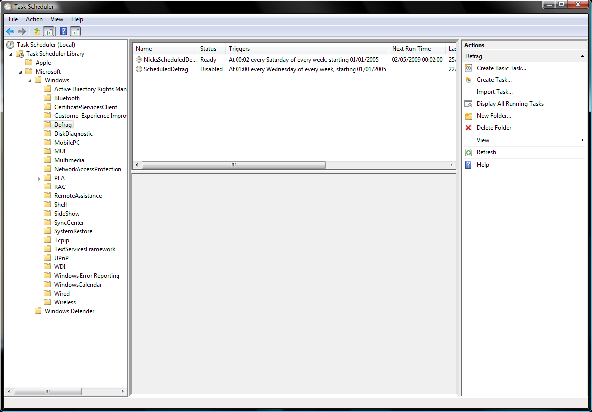
Task: Select the RemoteAssistance folder
Action: [78, 196]
